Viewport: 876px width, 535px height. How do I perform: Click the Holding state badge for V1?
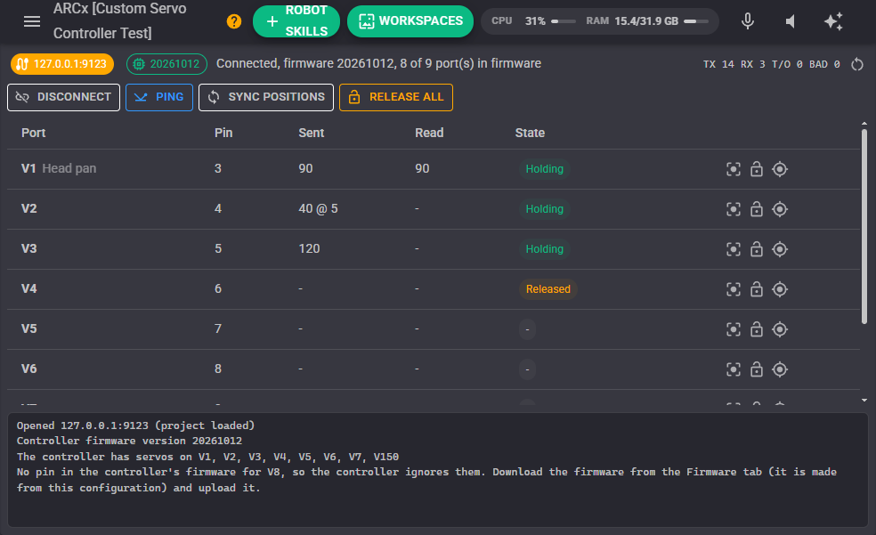coord(544,168)
